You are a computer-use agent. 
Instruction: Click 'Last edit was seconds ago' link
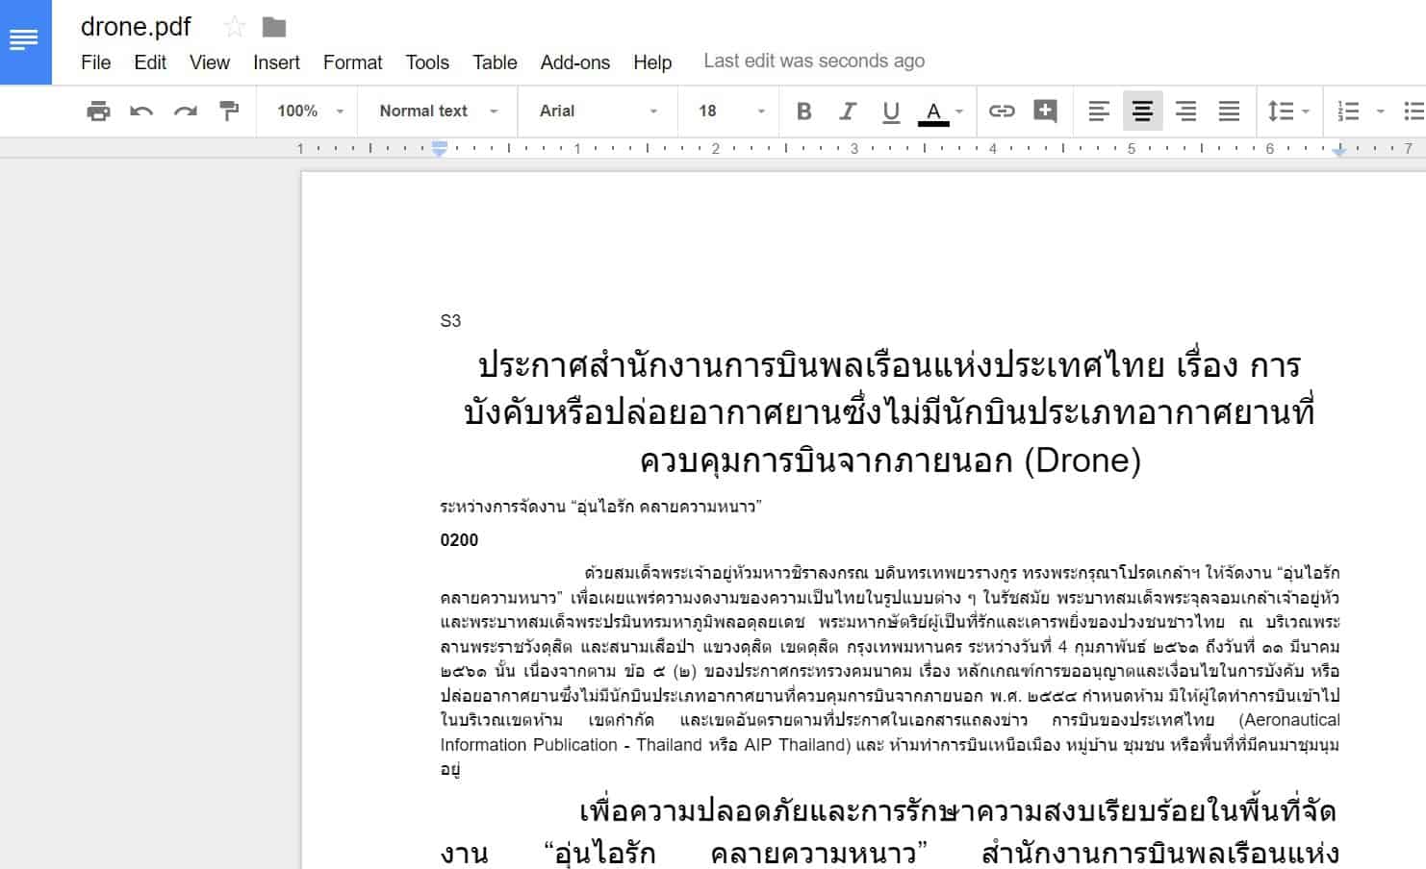click(813, 62)
